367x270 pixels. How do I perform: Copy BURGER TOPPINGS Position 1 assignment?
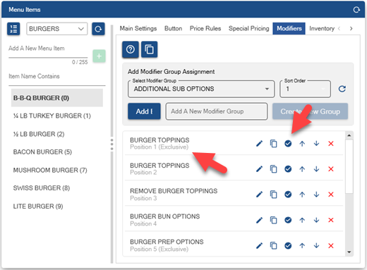click(273, 143)
